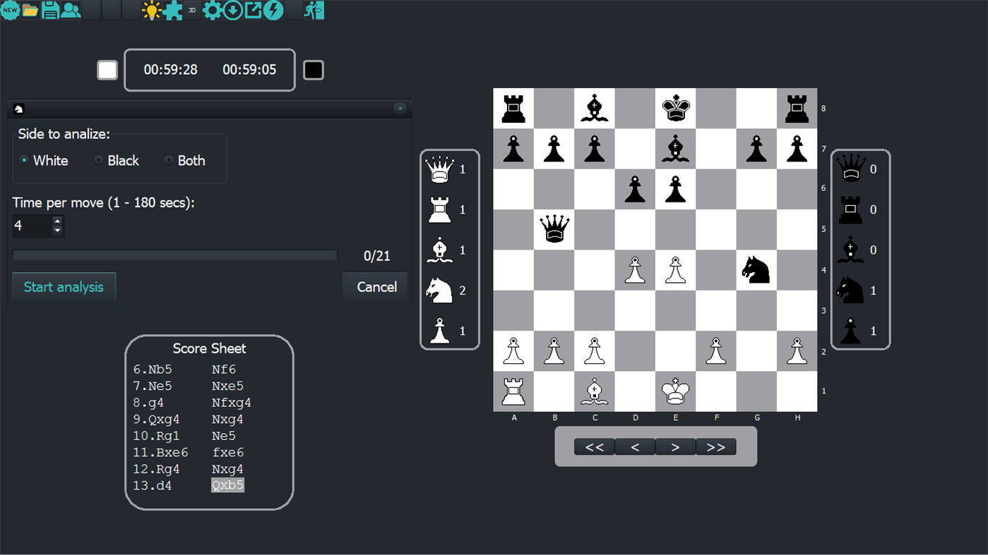Select the White side to analyze
Image resolution: width=988 pixels, height=555 pixels.
click(24, 161)
